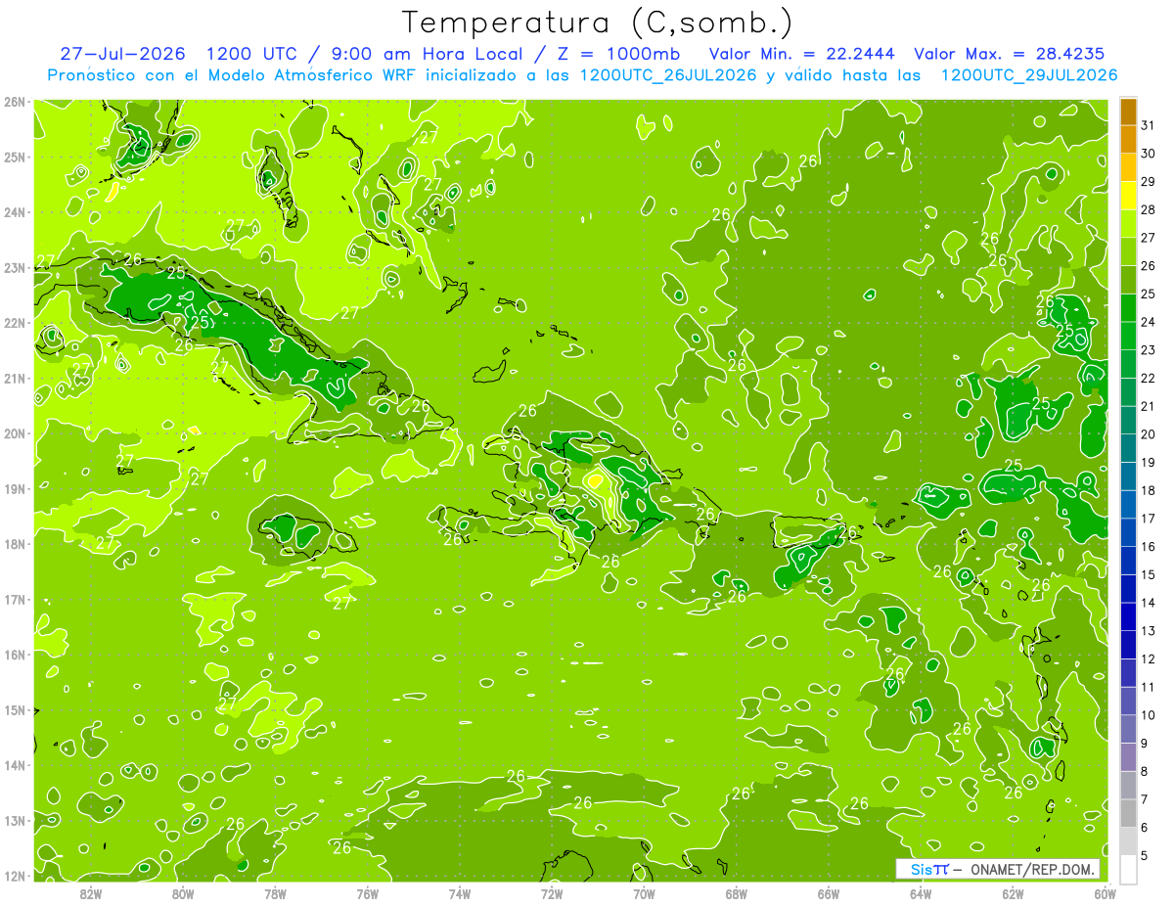This screenshot has height=907, width=1174.
Task: Click the "76W" longitude axis label
Action: click(x=368, y=892)
